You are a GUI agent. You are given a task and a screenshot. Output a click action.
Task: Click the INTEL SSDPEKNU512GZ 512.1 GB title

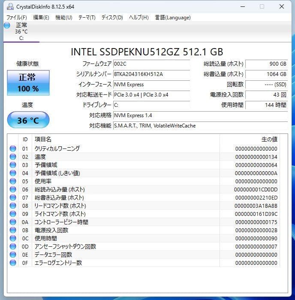click(147, 52)
